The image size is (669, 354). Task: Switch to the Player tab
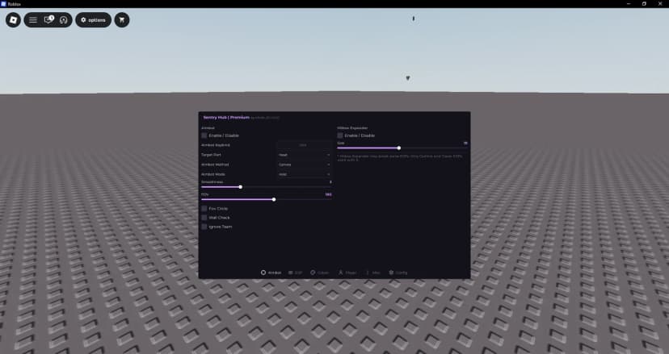tap(347, 273)
